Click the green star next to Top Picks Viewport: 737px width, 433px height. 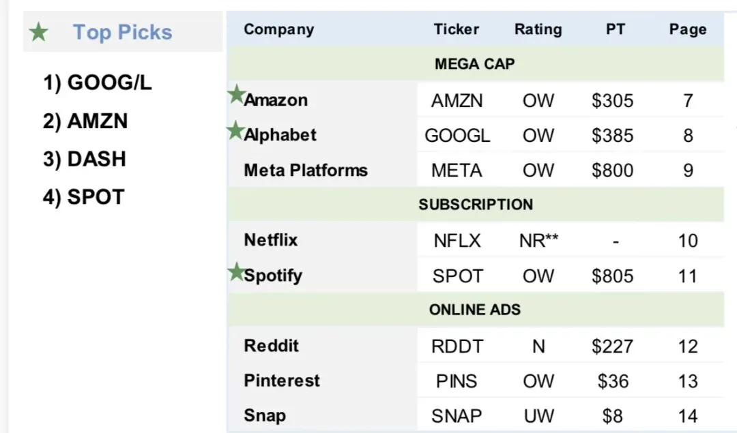tap(39, 32)
